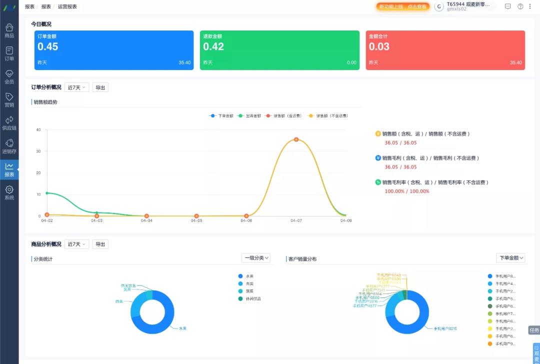
Task: Open the 一级分类 dropdown
Action: coord(256,258)
